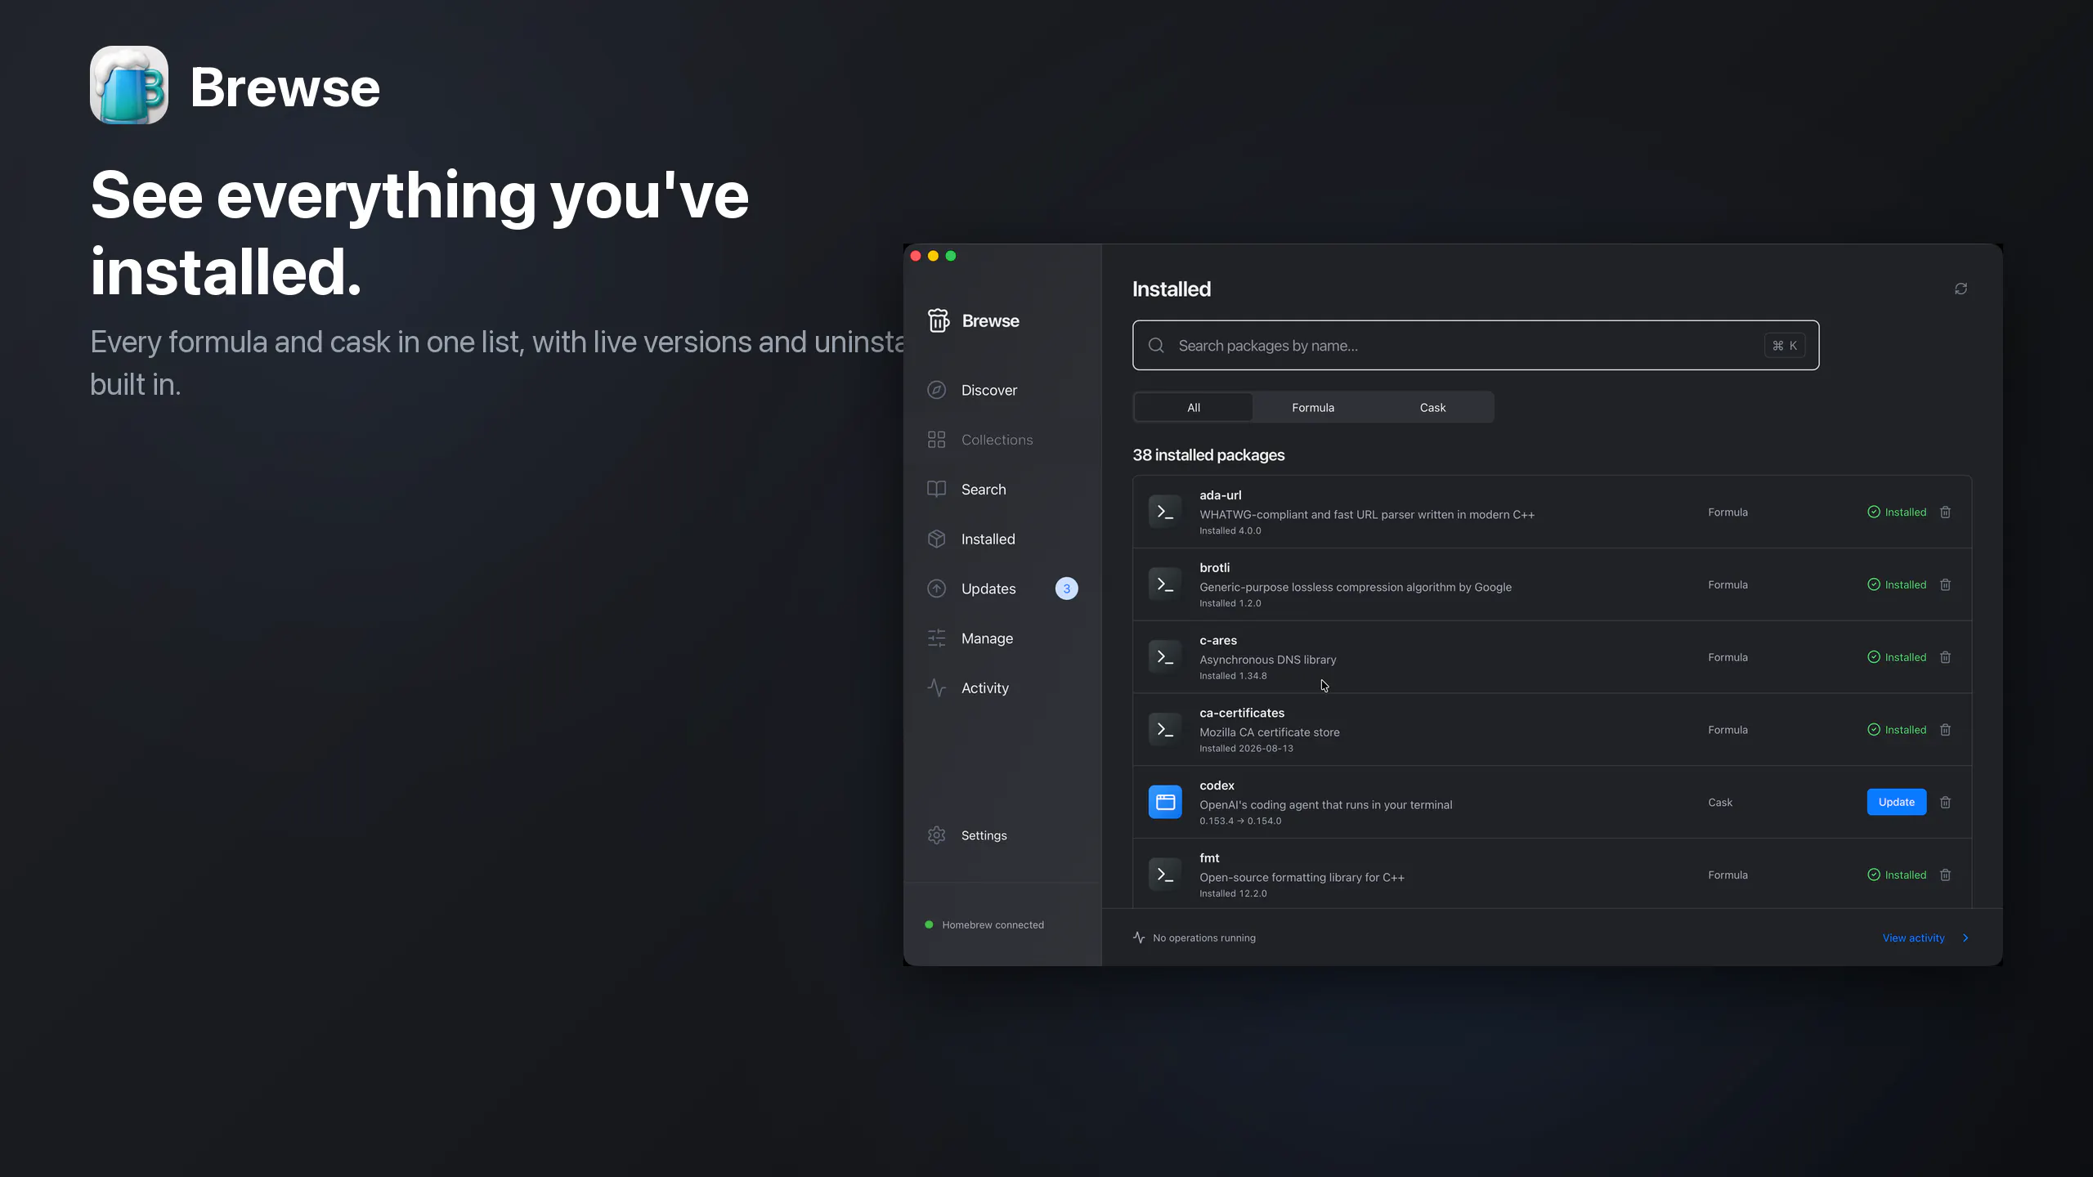Viewport: 2093px width, 1177px height.
Task: Click the terminal icon for ca-certificates
Action: tap(1165, 729)
